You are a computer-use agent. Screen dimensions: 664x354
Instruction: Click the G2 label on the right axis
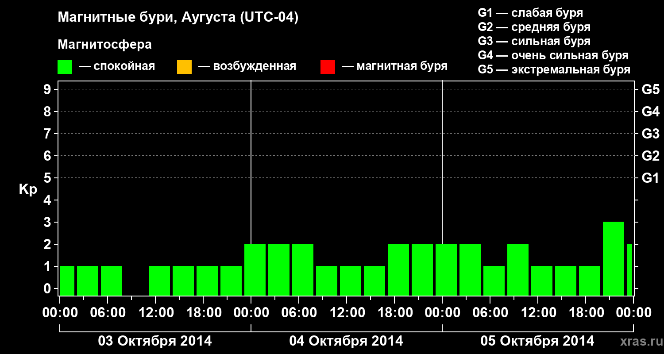[x=650, y=156]
